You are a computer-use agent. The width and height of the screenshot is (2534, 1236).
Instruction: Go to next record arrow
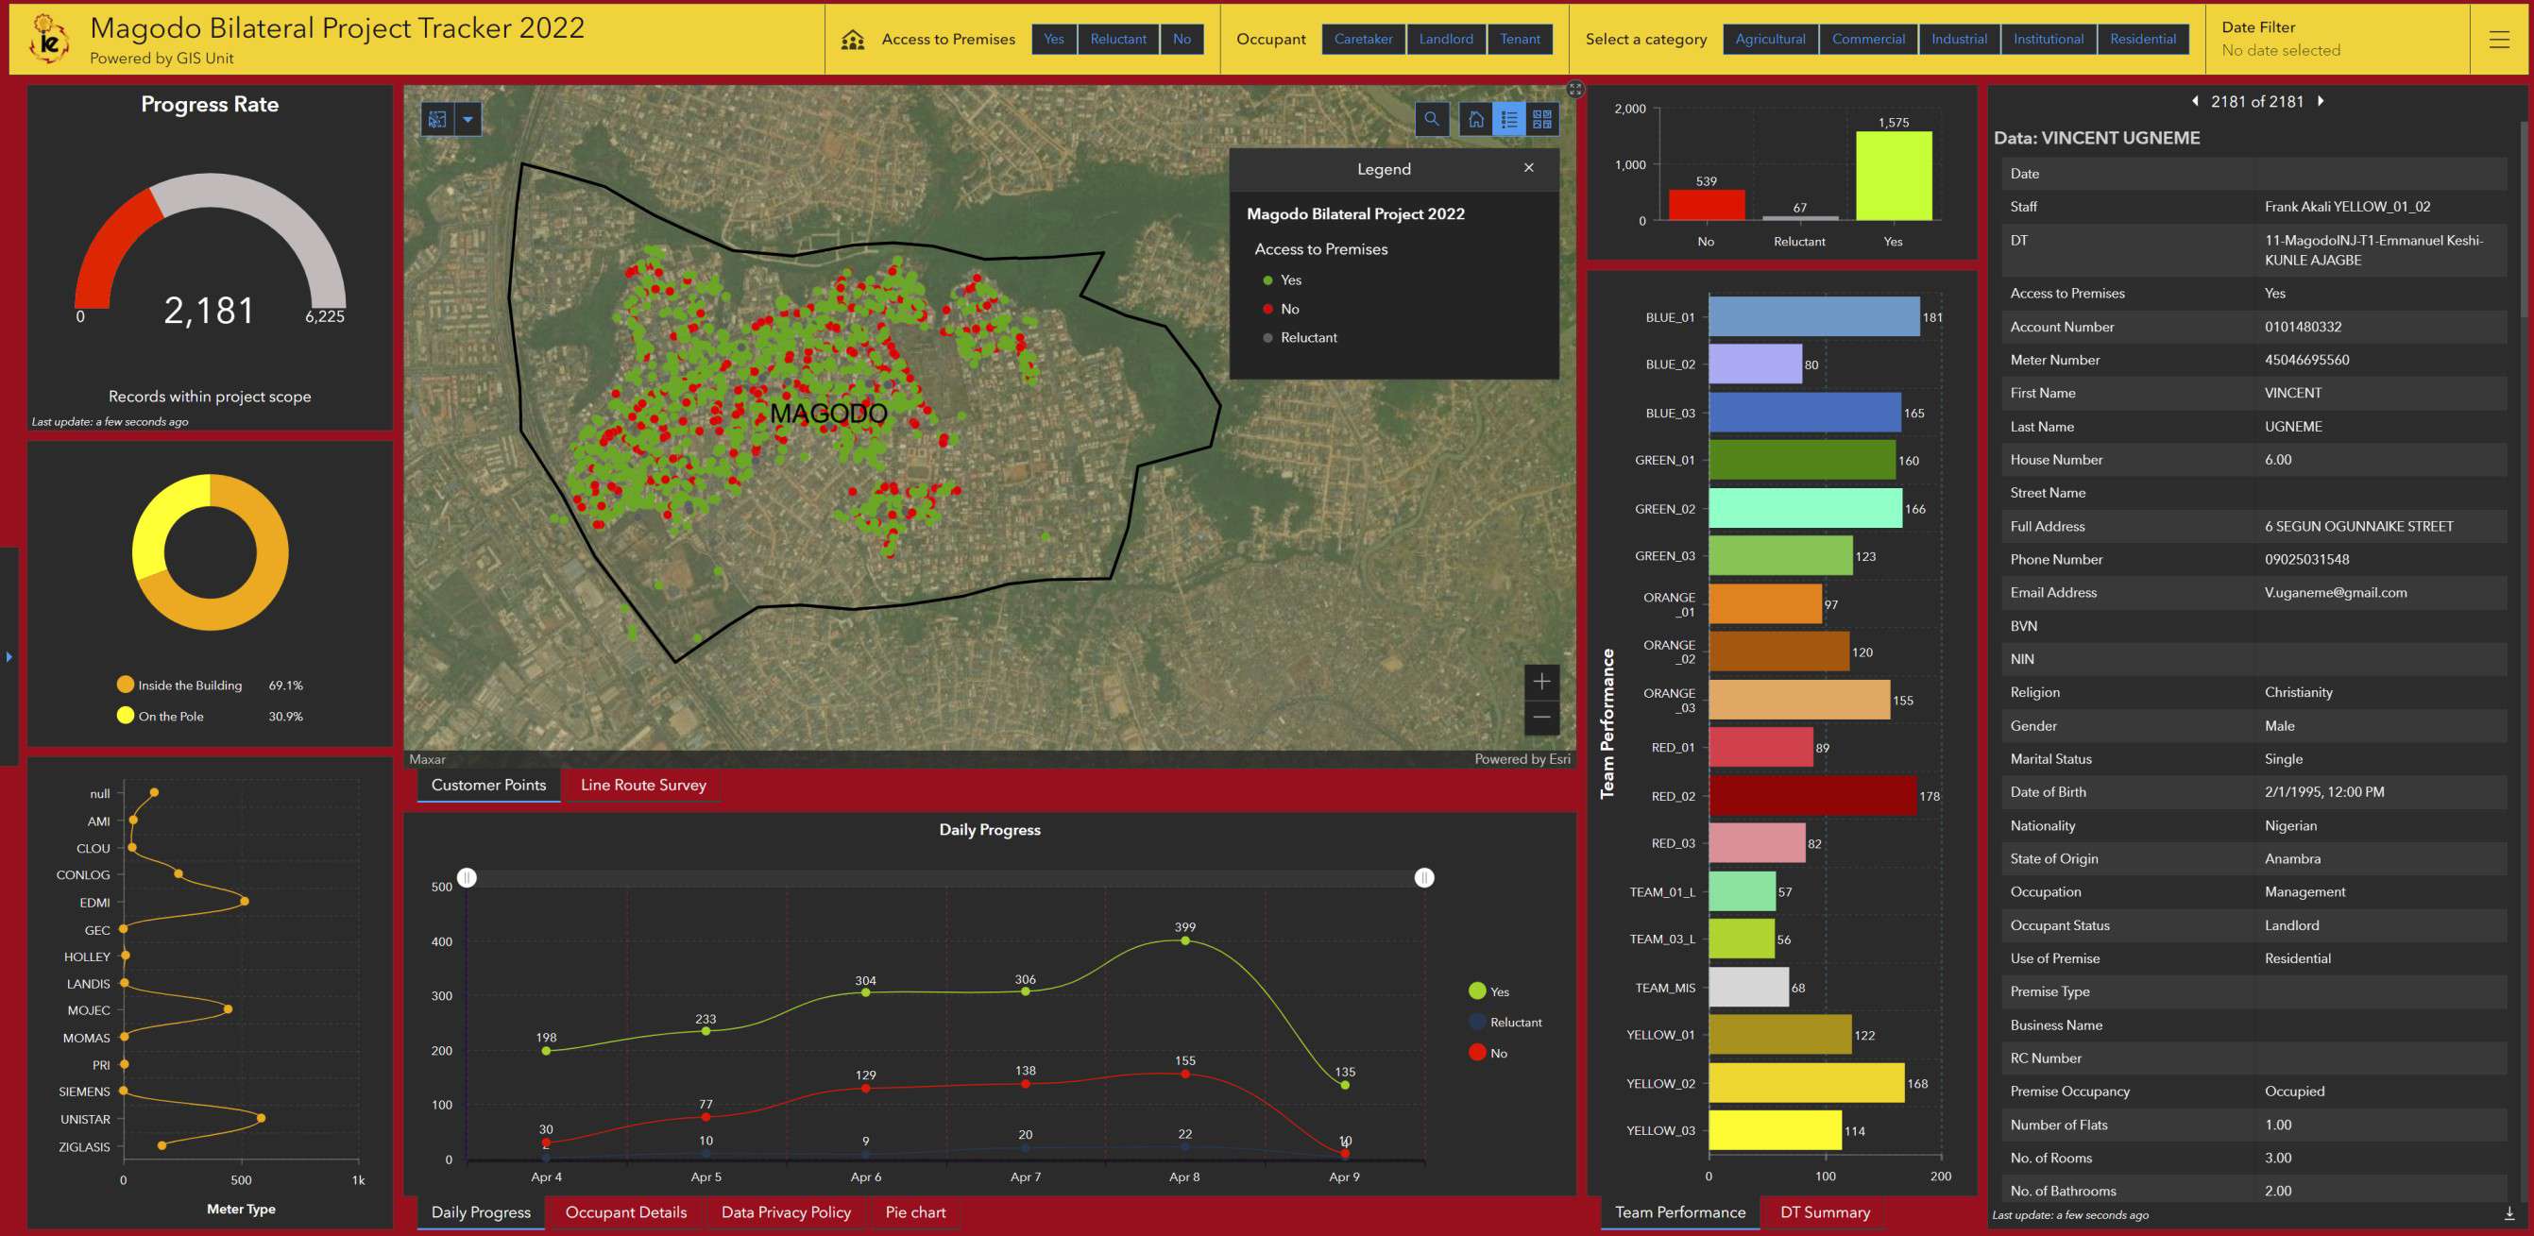(2321, 101)
